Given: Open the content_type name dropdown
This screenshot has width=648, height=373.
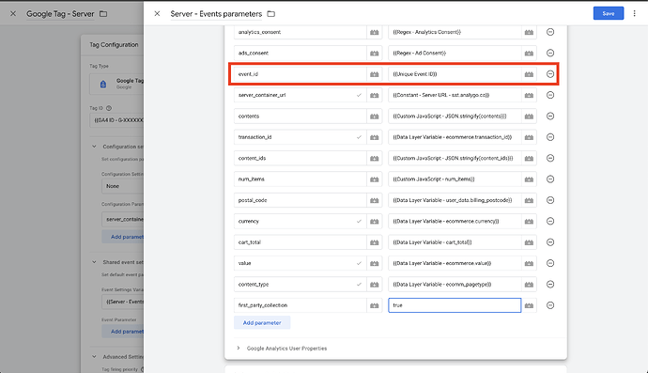Looking at the screenshot, I should (359, 285).
